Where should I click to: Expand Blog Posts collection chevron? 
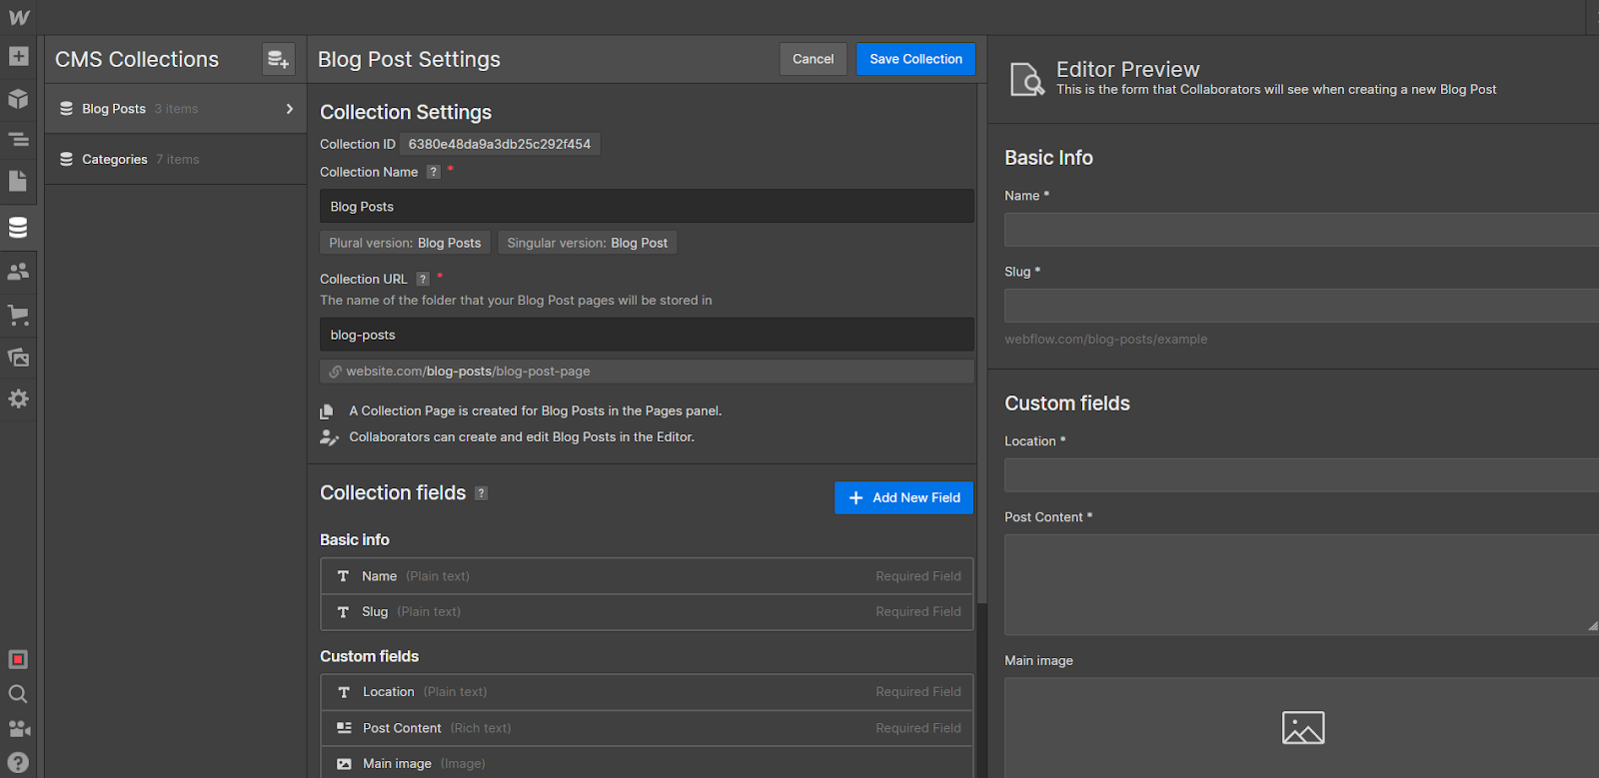click(290, 109)
